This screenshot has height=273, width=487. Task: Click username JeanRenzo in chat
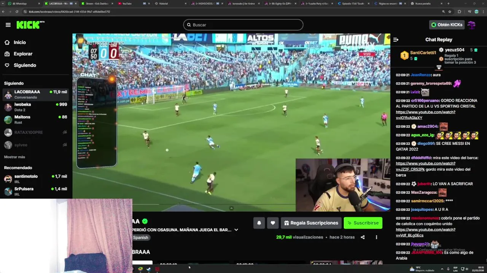420,75
